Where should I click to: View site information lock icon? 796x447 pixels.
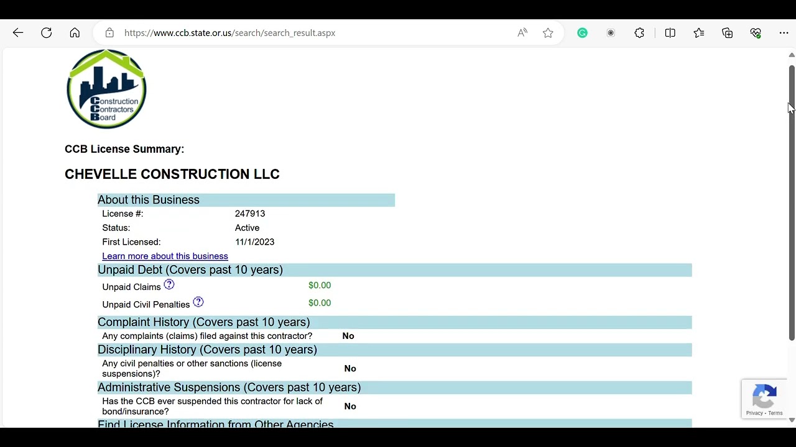click(109, 33)
